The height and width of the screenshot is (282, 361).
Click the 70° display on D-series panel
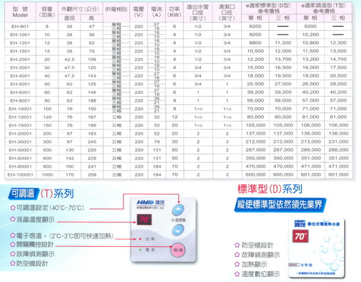tap(300, 236)
